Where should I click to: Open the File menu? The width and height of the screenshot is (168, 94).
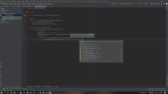(4, 1)
